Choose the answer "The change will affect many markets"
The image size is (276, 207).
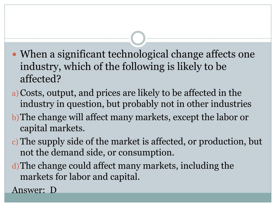(134, 123)
